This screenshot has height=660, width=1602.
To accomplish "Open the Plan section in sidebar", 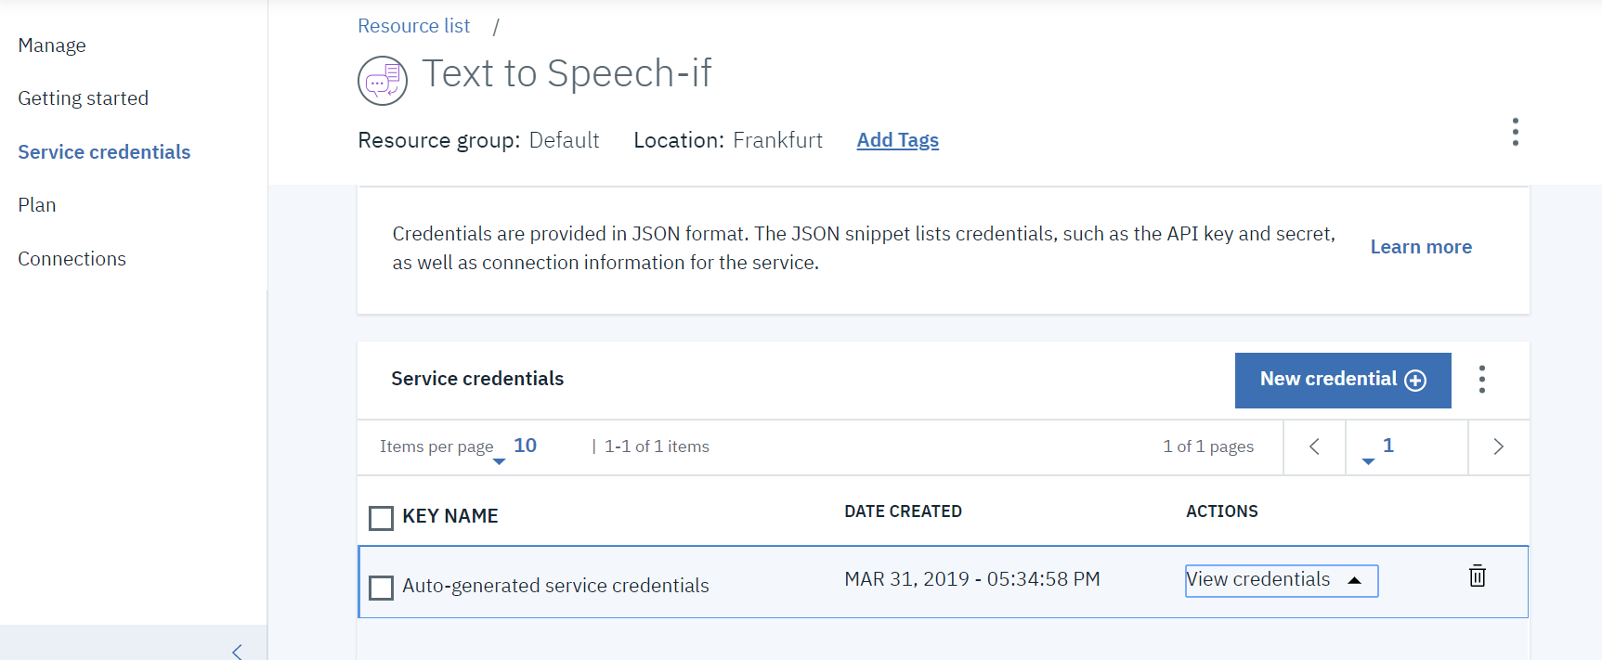I will click(37, 205).
